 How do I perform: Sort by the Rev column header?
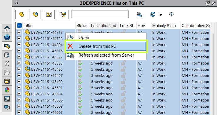[x=144, y=26]
